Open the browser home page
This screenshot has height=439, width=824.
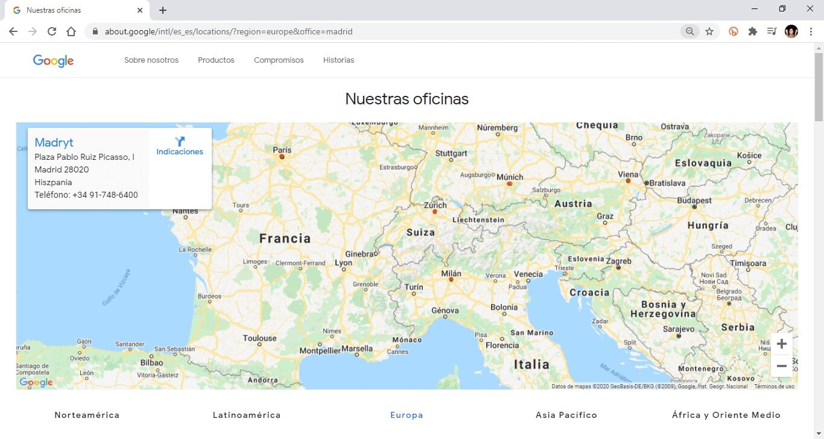tap(71, 31)
